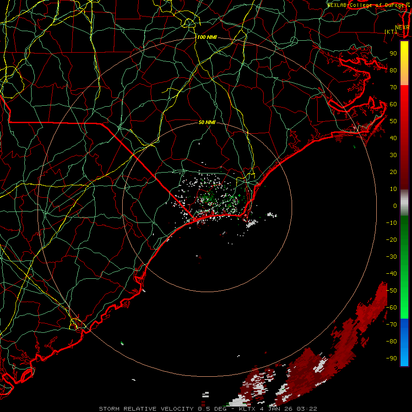The width and height of the screenshot is (412, 412).
Task: Select the 10 value on velocity legend
Action: pyautogui.click(x=393, y=189)
